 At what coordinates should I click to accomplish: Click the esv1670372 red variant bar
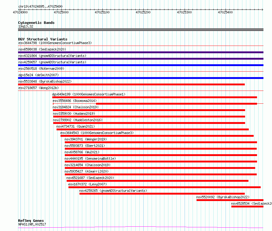click(165, 187)
